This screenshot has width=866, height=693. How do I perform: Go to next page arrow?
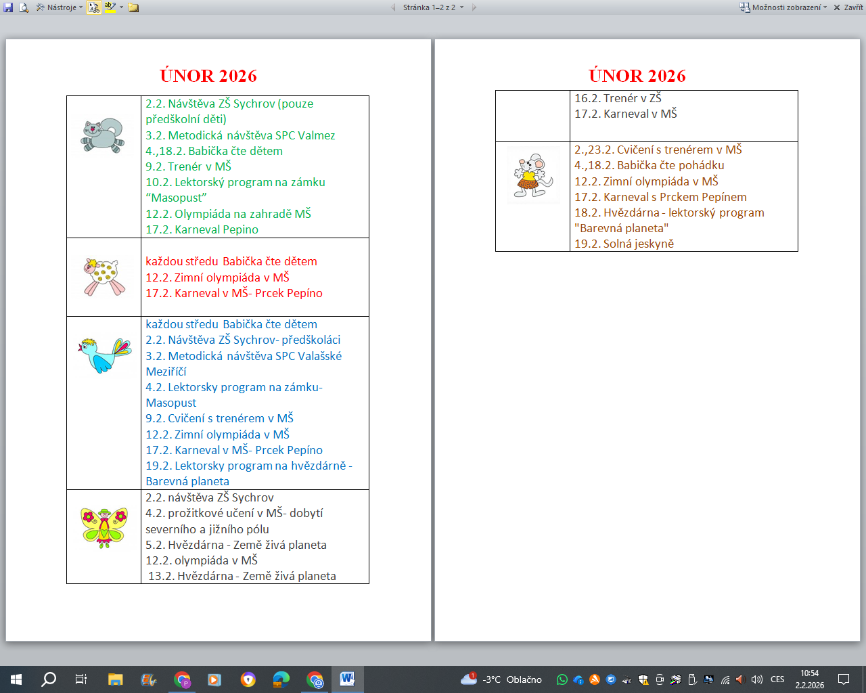[x=474, y=7]
